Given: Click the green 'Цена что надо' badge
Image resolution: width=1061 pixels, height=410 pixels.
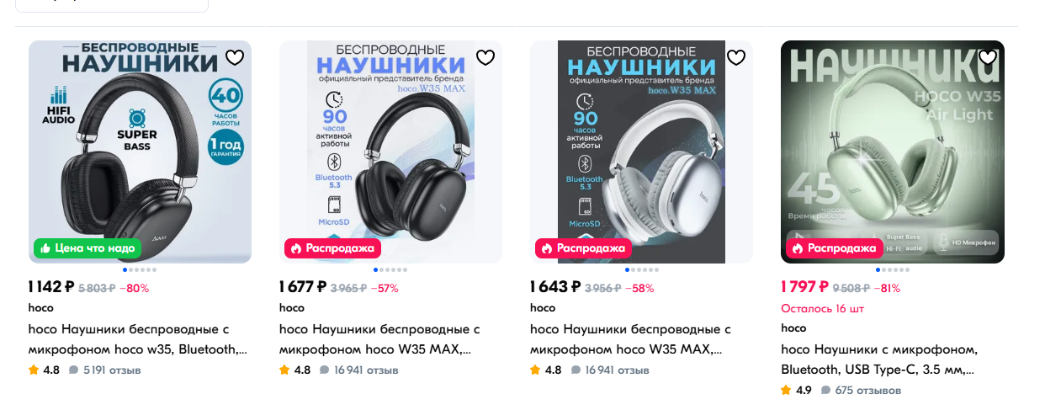Looking at the screenshot, I should tap(88, 248).
